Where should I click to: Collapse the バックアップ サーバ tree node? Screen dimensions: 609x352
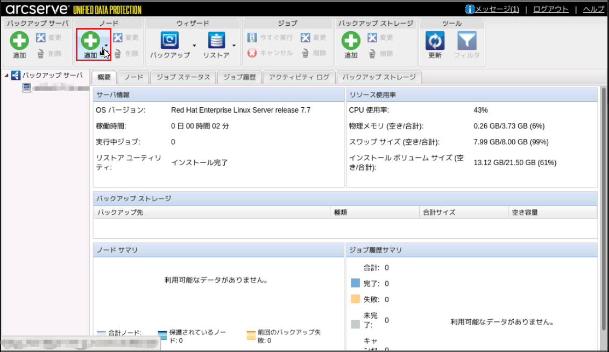(6, 76)
